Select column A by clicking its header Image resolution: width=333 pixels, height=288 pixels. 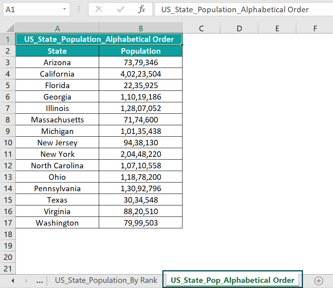[x=57, y=28]
